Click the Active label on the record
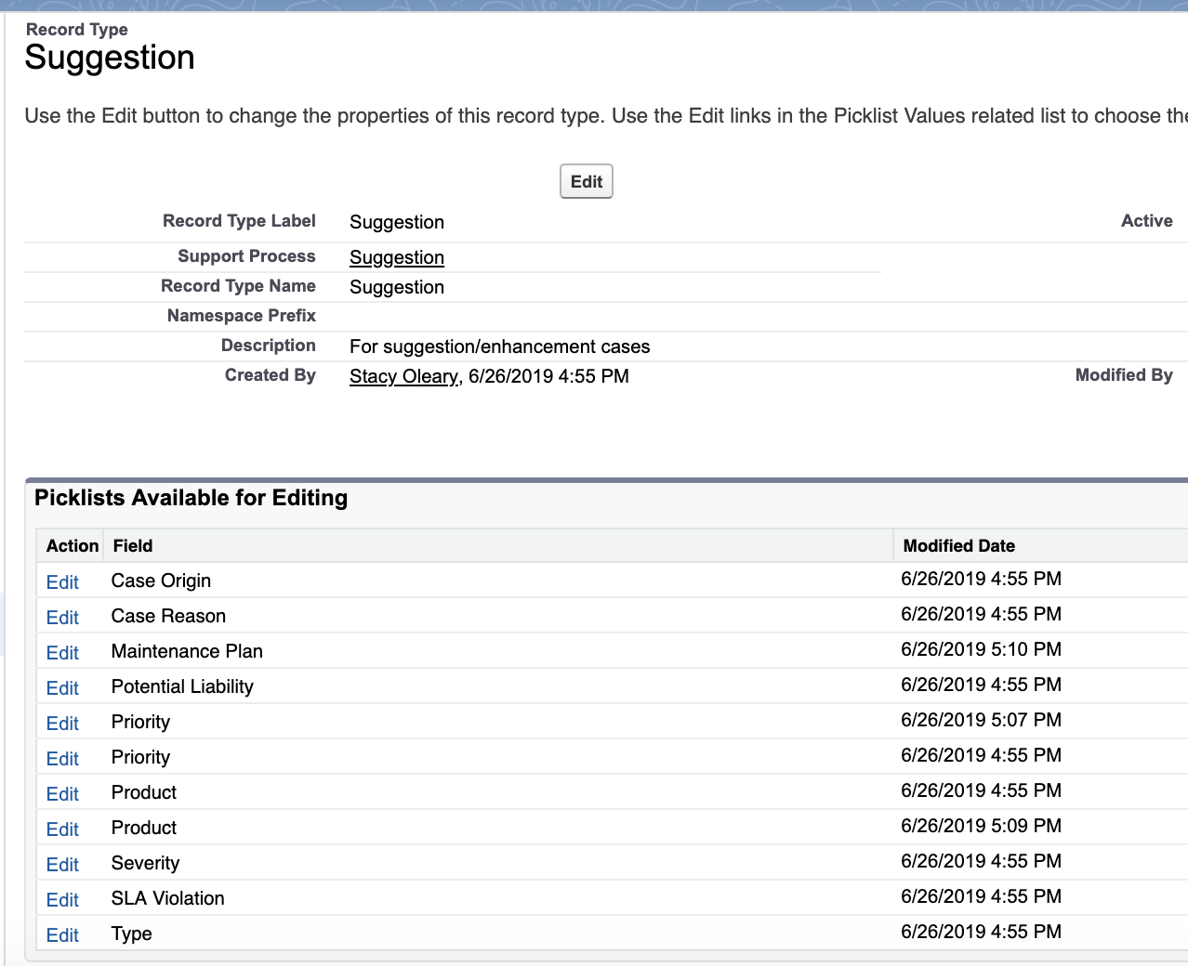Viewport: 1188px width, 966px height. [x=1146, y=221]
